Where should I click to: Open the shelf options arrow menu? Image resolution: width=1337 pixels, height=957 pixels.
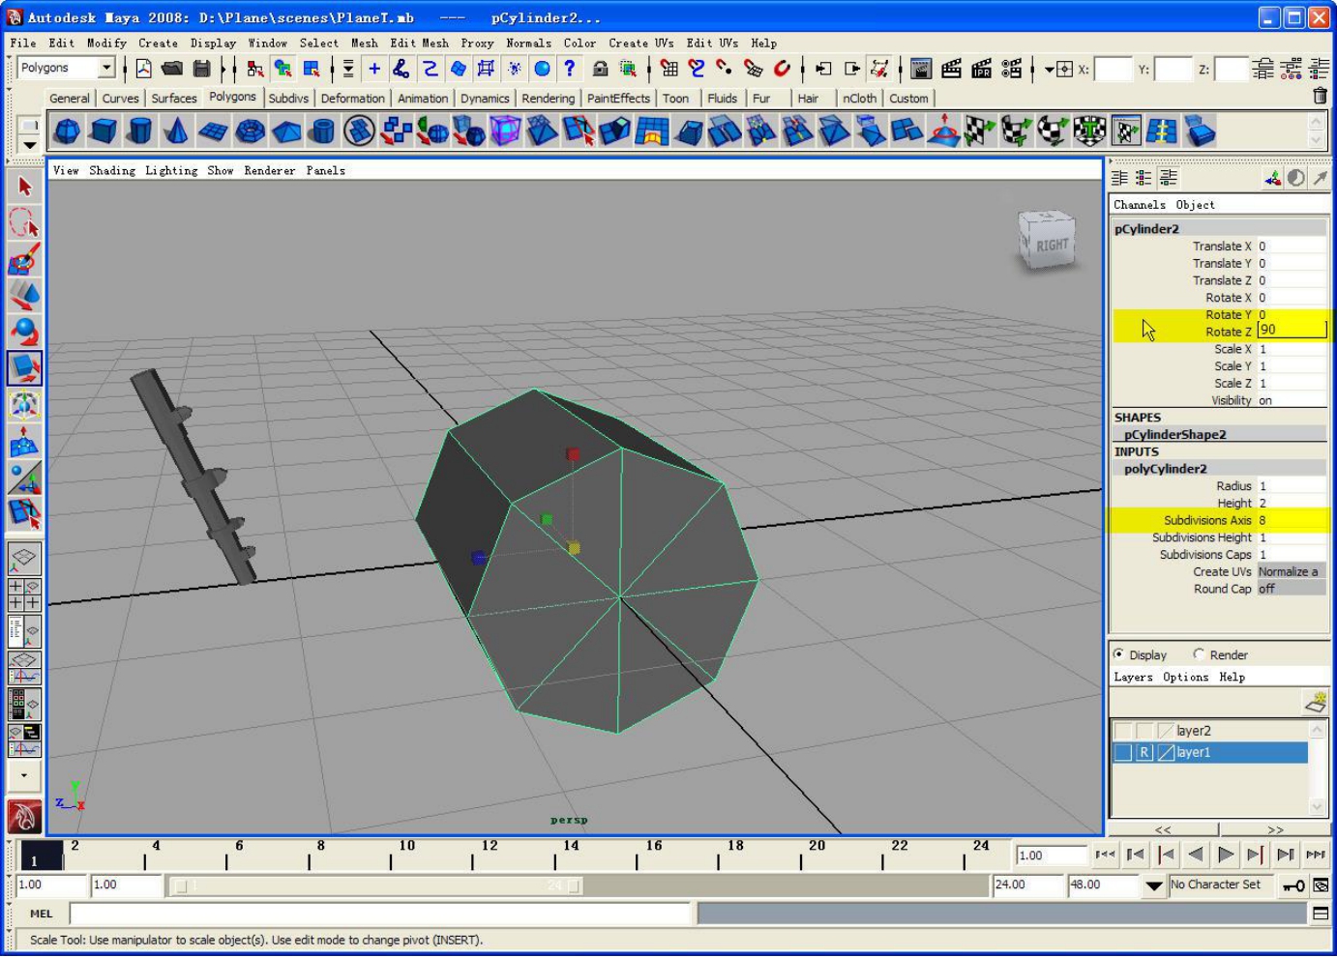29,144
